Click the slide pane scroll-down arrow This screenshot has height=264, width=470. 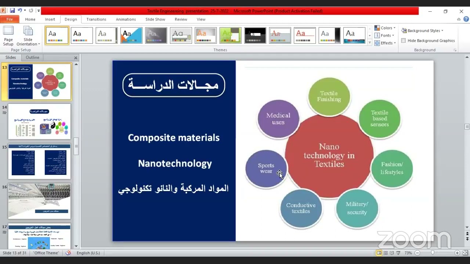click(x=76, y=246)
